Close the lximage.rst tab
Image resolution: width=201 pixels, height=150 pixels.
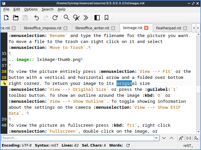coord(146,28)
